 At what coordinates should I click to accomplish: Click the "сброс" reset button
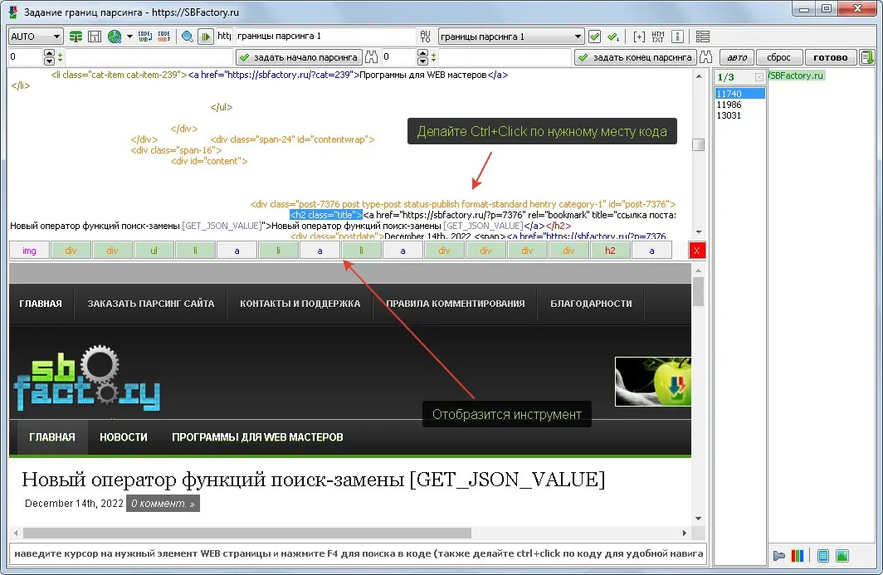coord(778,57)
